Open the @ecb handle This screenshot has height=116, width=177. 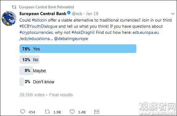pos(77,14)
